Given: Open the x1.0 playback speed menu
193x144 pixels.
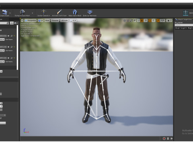Looking at the screenshot, I should click(73, 20).
